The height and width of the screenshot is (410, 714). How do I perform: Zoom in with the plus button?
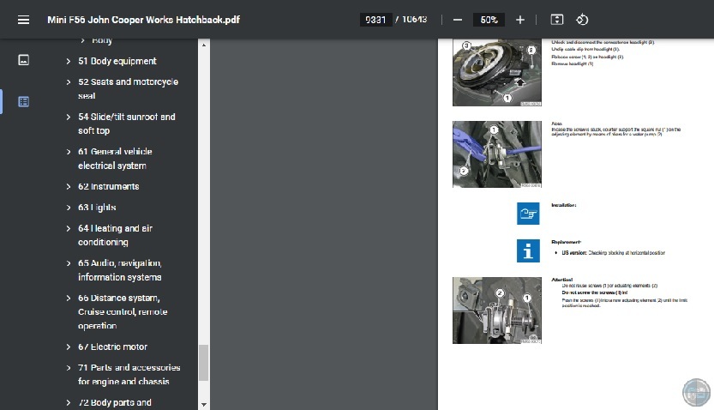click(x=520, y=20)
